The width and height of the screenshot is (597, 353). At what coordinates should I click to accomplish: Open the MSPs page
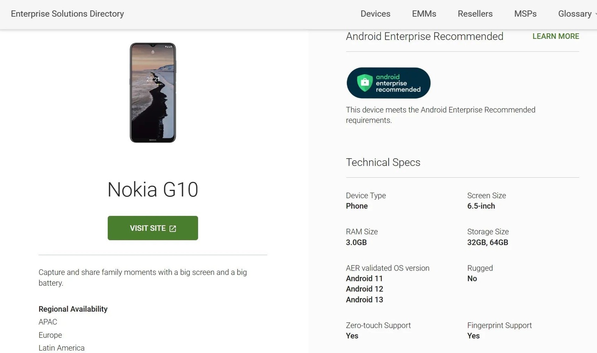(x=525, y=14)
